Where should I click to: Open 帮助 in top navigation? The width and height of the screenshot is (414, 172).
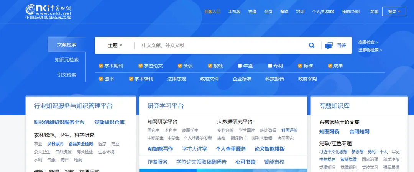click(x=284, y=11)
